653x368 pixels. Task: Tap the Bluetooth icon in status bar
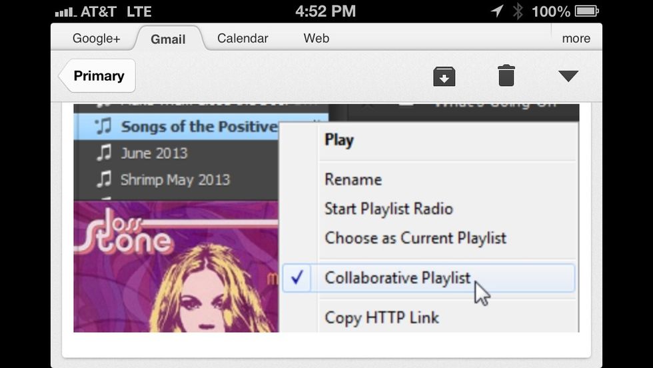coord(518,11)
